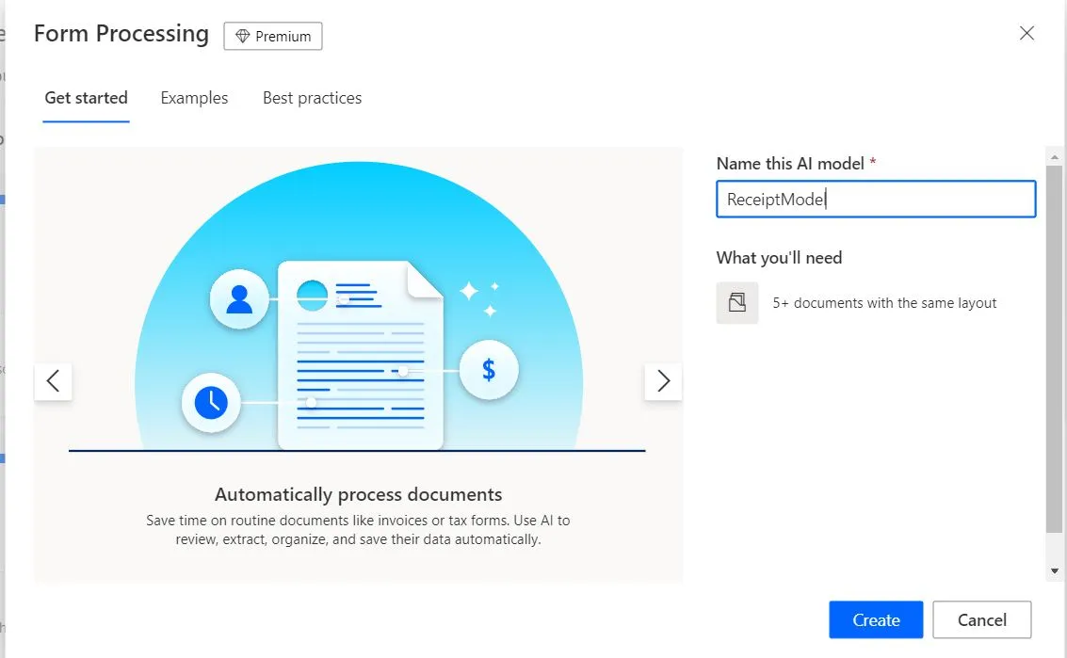Click the dollar sign icon
This screenshot has height=658, width=1067.
pos(489,370)
